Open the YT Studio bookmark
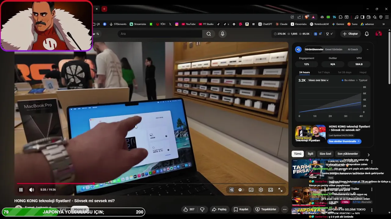The image size is (391, 219). pyautogui.click(x=206, y=24)
